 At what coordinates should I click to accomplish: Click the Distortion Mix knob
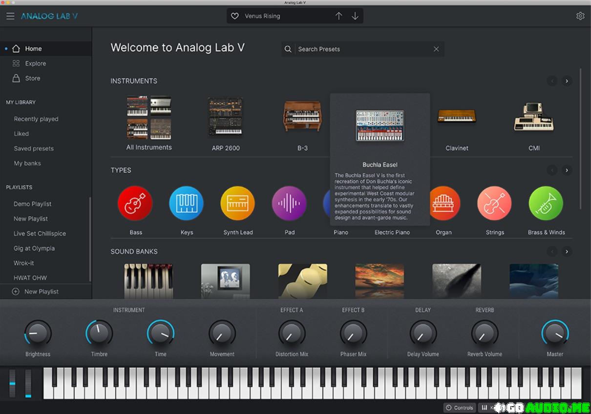point(292,333)
